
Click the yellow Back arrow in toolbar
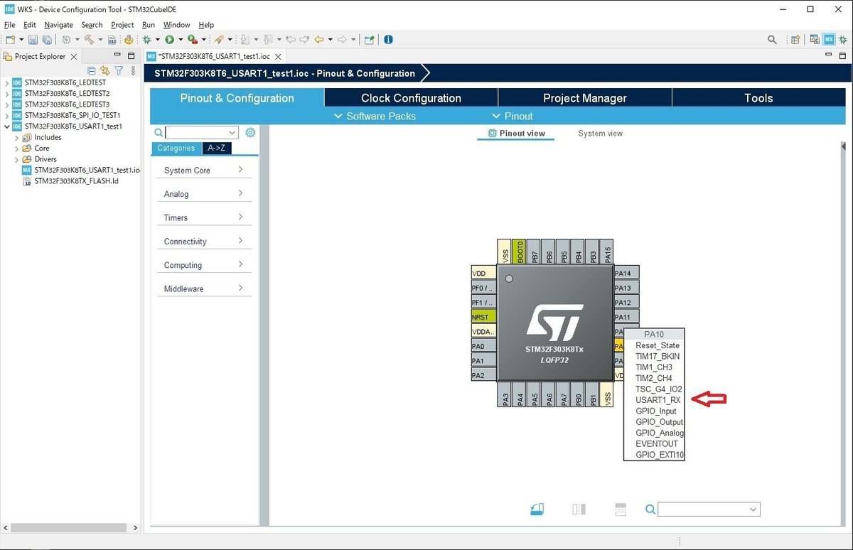click(319, 40)
